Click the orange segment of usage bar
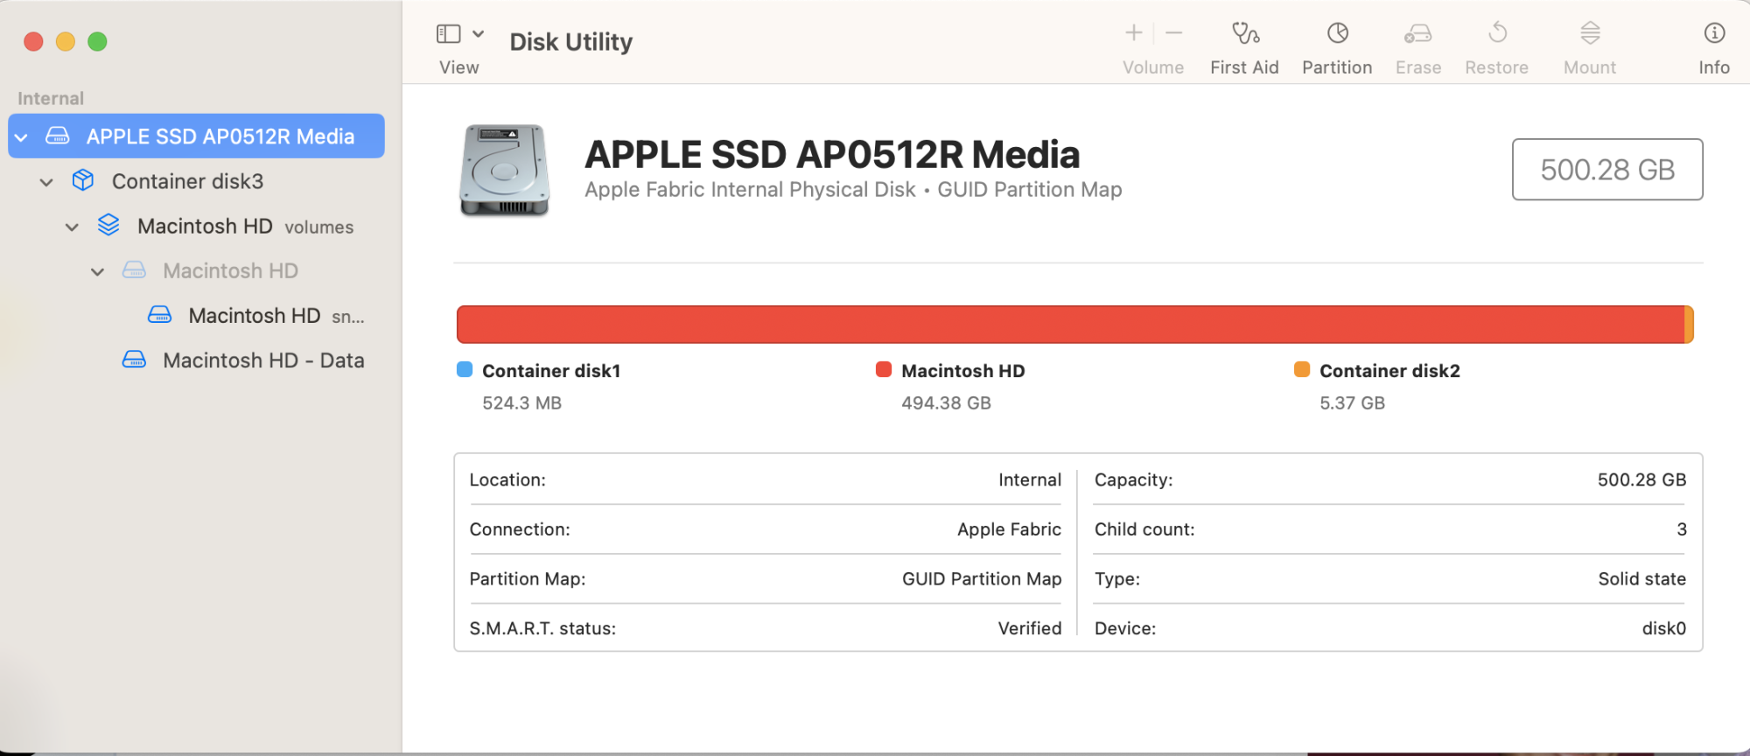 pos(1690,325)
